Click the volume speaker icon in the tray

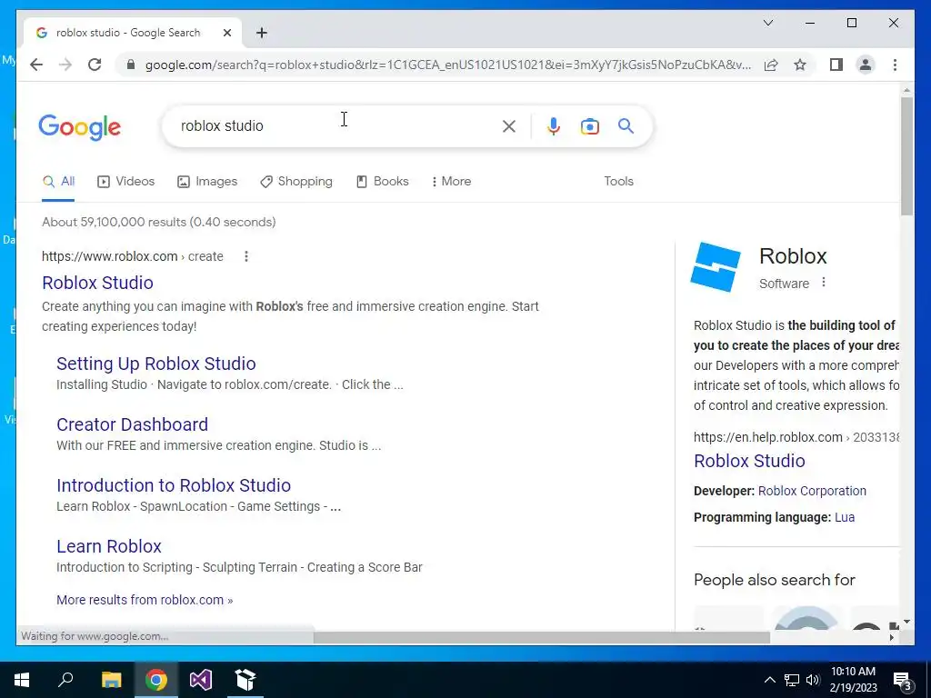[x=812, y=680]
